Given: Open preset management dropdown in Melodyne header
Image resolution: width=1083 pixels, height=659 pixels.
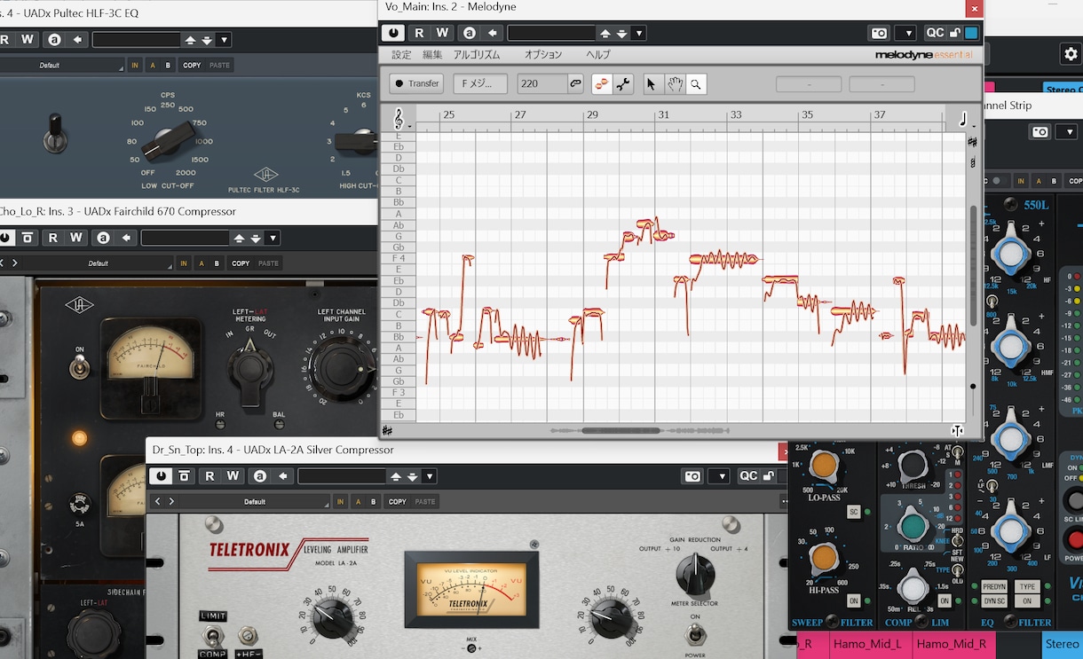Looking at the screenshot, I should pyautogui.click(x=639, y=33).
